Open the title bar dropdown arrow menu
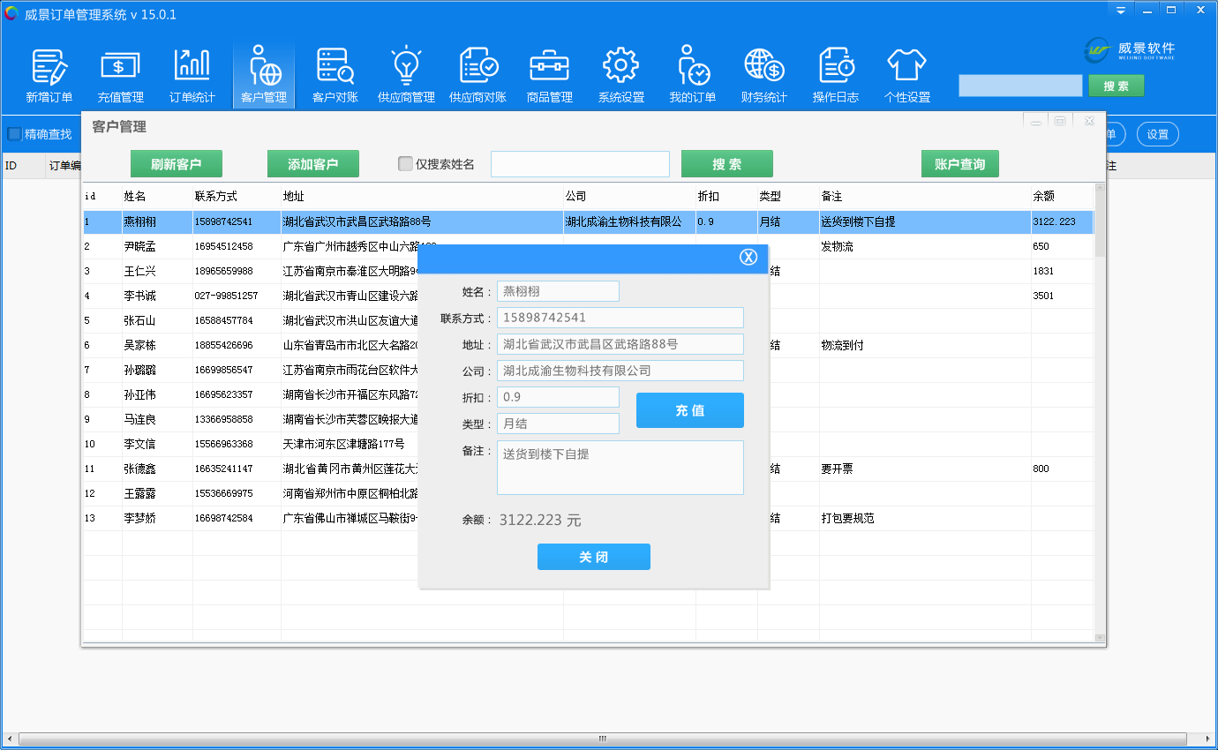Screen dimensions: 1218x750 (1121, 10)
